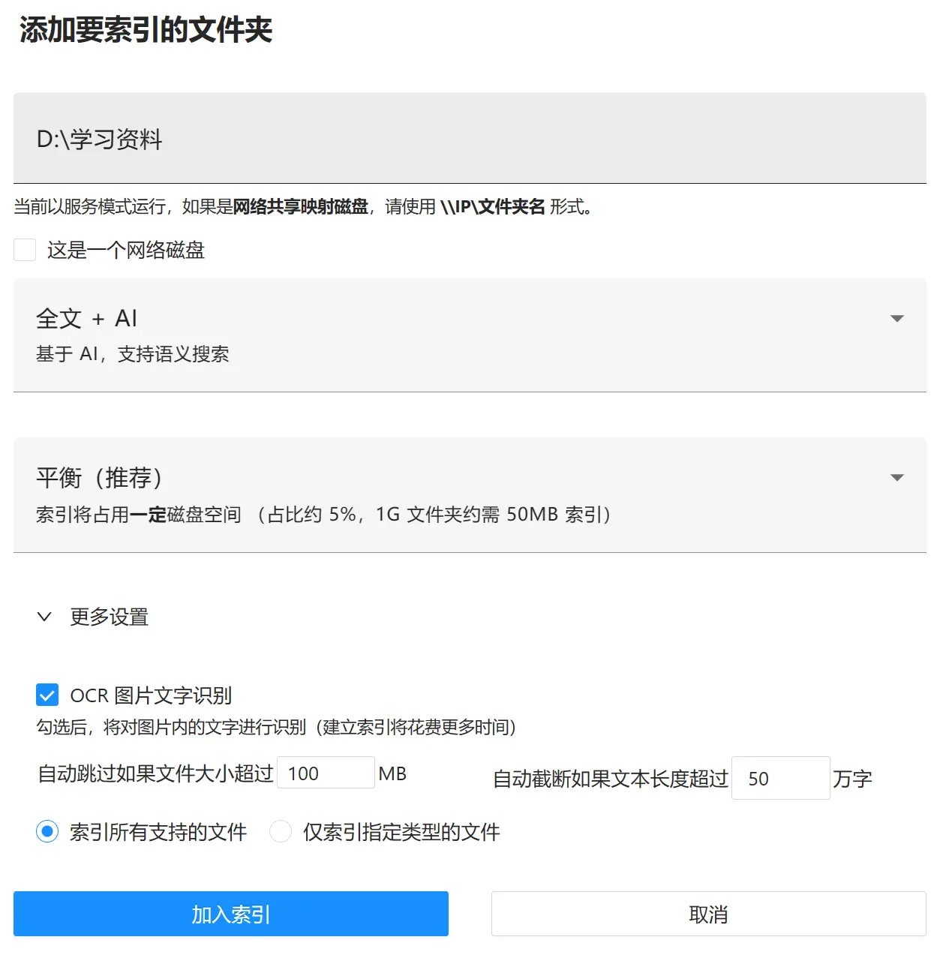Viewport: 943px width, 973px height.
Task: Collapse the 更多设置 section
Action: 110,617
